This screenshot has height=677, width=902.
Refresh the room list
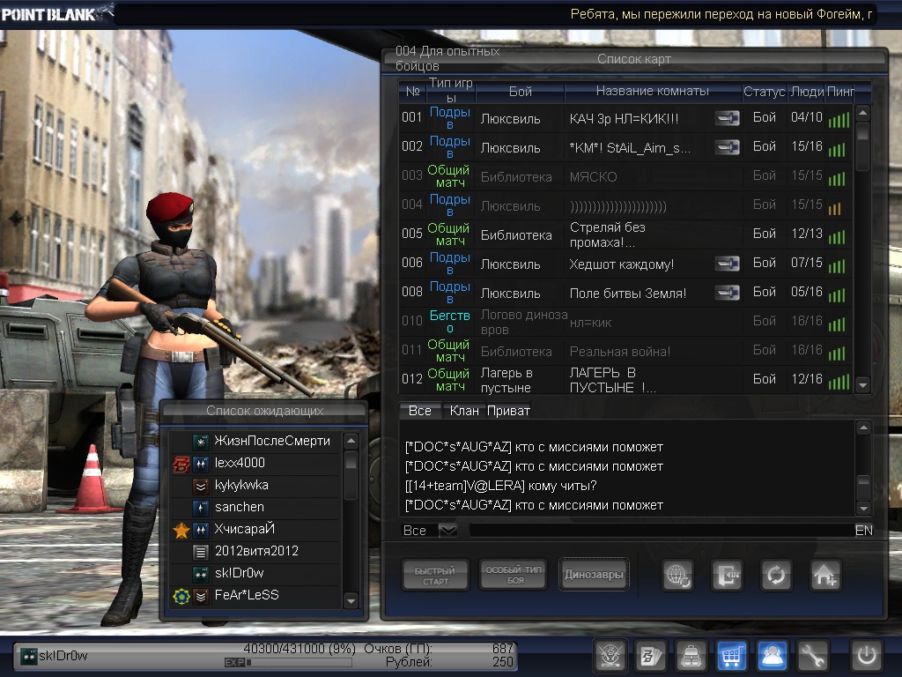click(776, 575)
